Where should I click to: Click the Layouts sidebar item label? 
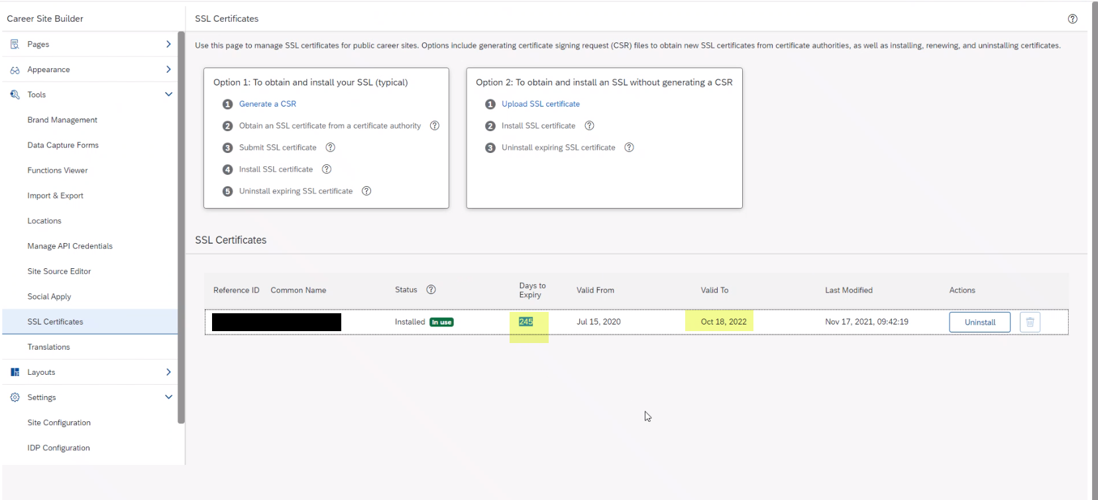41,372
